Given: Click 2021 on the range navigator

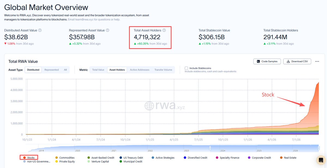Looking at the screenshot, I should tap(114, 151).
